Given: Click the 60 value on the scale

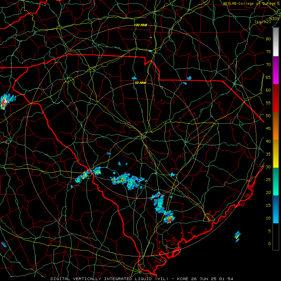Looking at the screenshot, I should [x=268, y=90].
